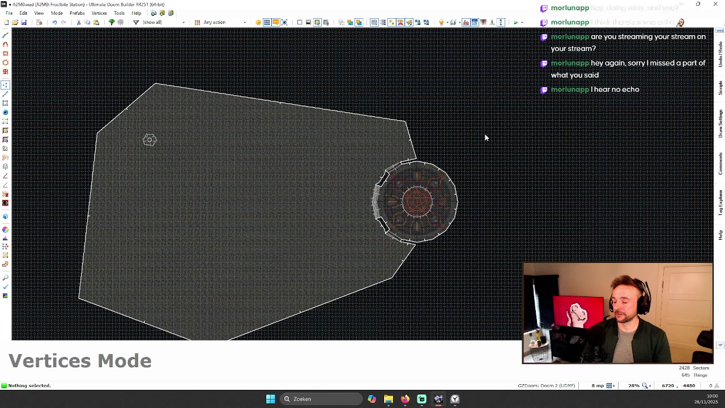Test the map with the green play icon
This screenshot has width=725, height=408.
coord(516,22)
